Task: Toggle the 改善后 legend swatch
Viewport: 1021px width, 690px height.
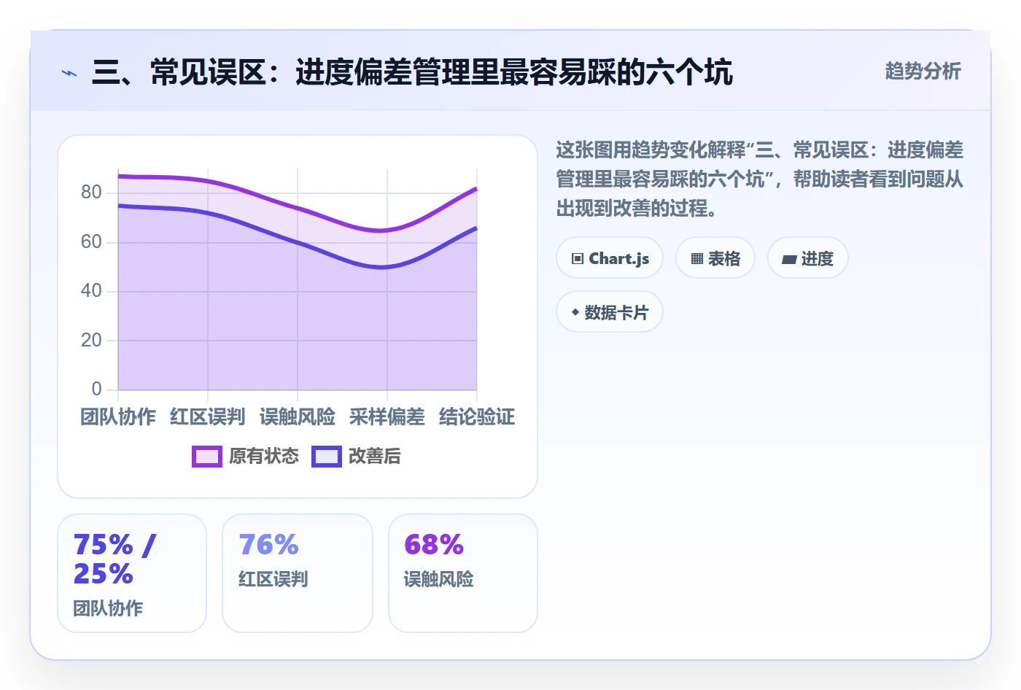Action: [x=327, y=457]
